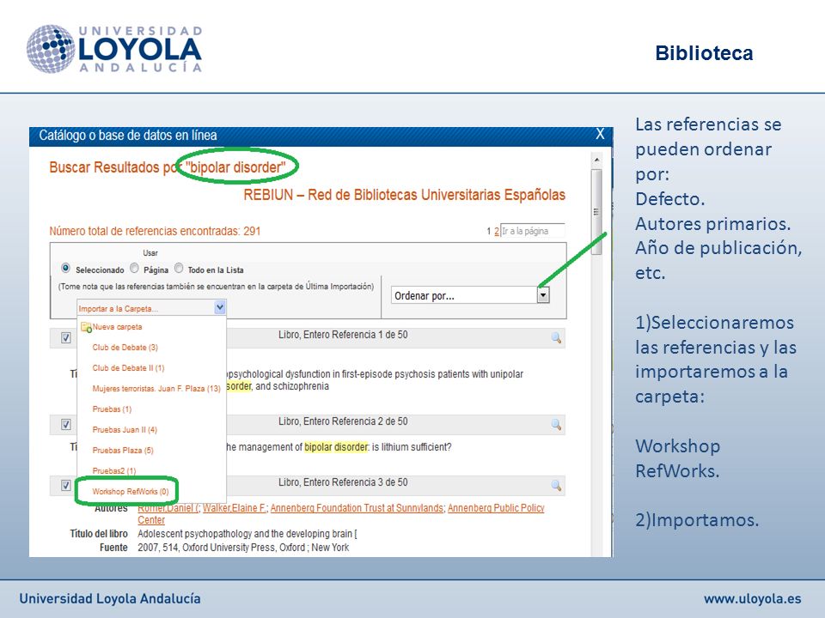
Task: Click the REBIUN database heading
Action: (x=404, y=195)
